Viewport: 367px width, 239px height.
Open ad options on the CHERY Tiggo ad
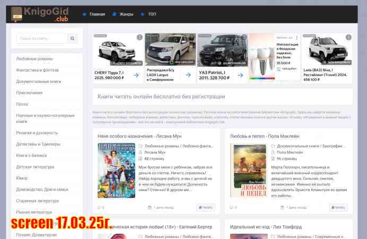[139, 37]
